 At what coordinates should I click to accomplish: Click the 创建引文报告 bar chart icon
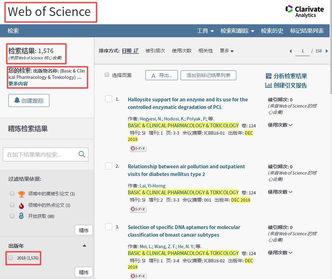268,85
